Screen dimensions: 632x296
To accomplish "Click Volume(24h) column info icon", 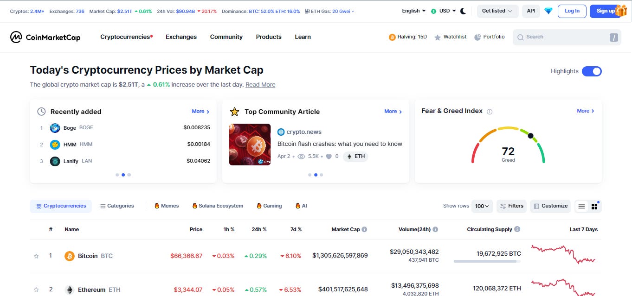I will (435, 229).
